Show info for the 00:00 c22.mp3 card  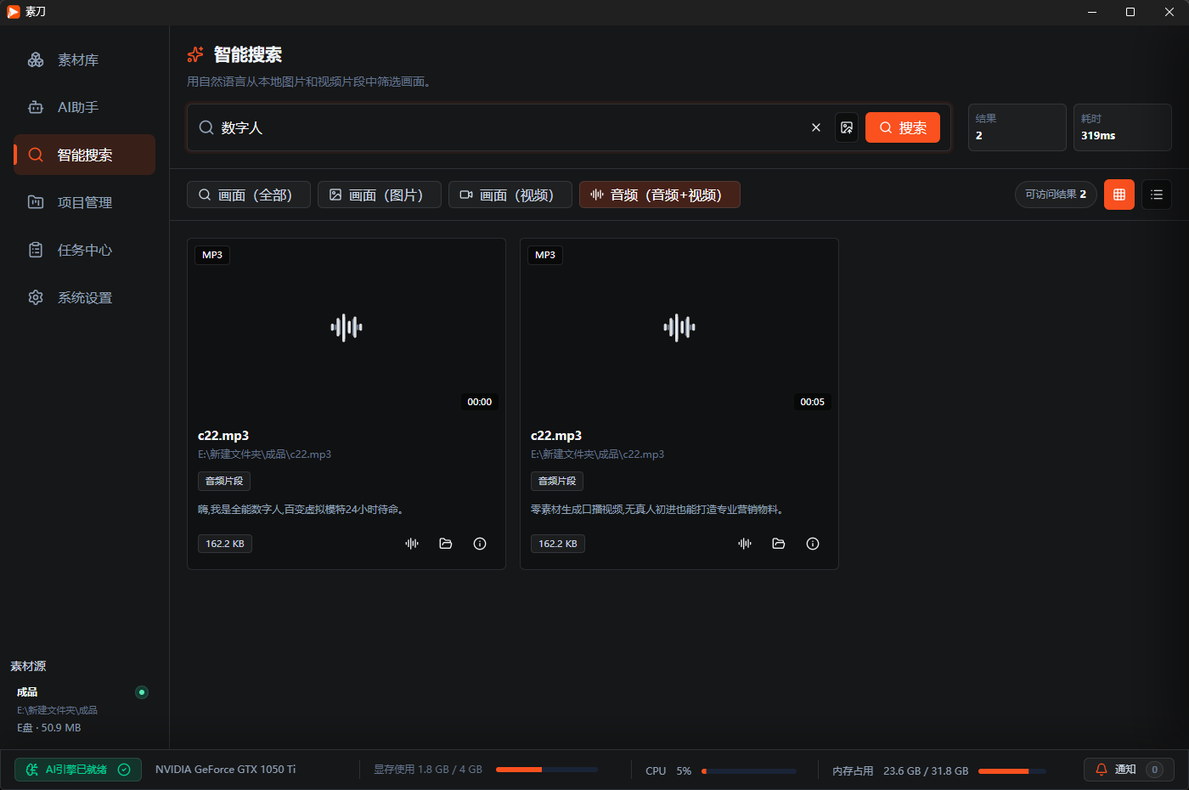[480, 544]
